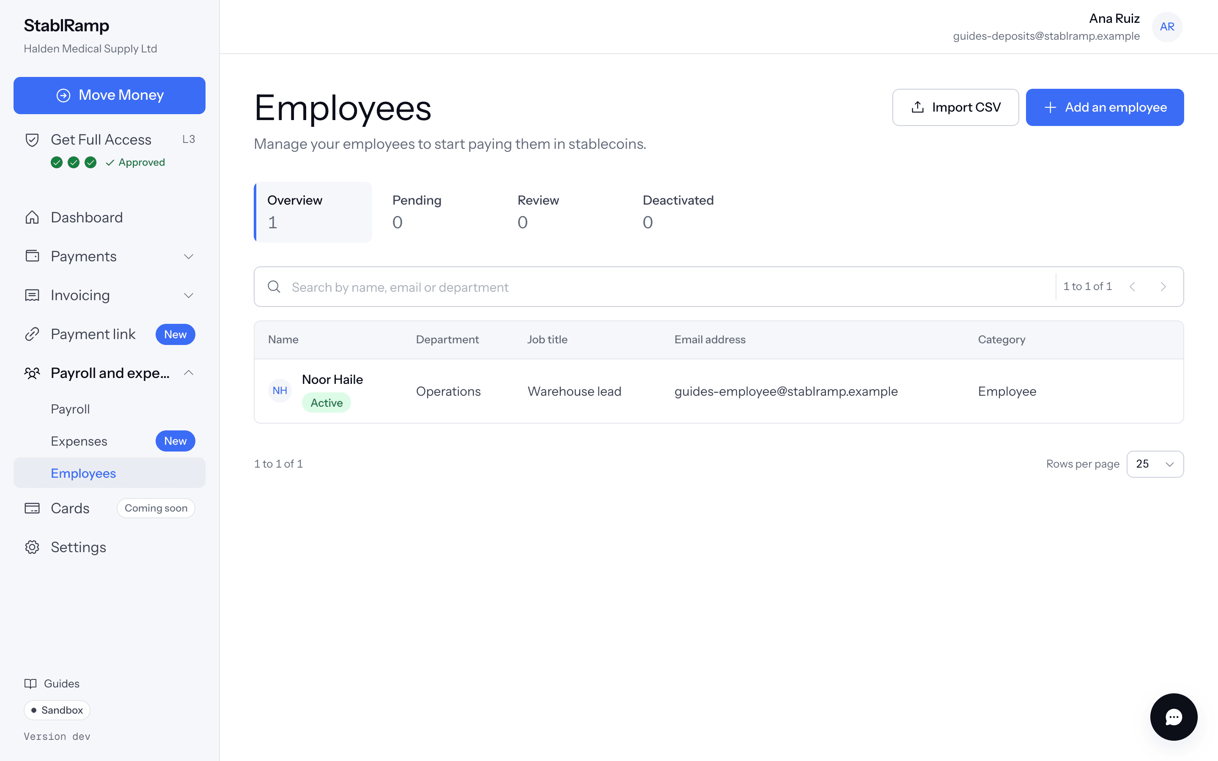Click the Category column header
1218x761 pixels.
1001,340
